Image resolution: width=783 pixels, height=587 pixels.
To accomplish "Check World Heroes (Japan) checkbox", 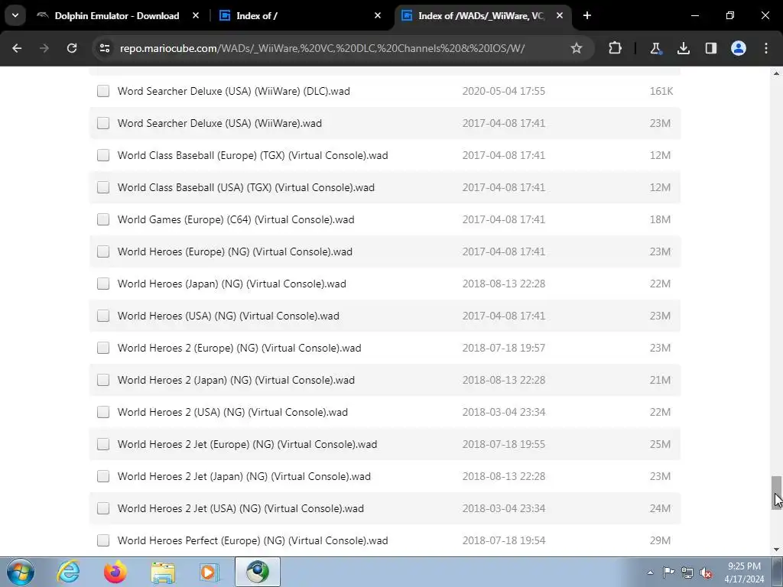I will (x=103, y=284).
